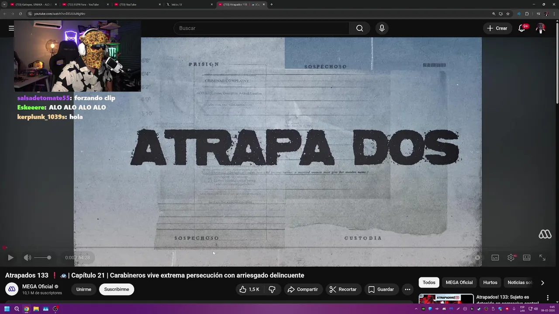559x314 pixels.
Task: Switch to the ESPN Fans - YouTube tab
Action: click(85, 4)
